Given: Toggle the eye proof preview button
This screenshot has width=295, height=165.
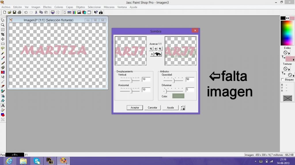Looking at the screenshot, I should (158, 54).
